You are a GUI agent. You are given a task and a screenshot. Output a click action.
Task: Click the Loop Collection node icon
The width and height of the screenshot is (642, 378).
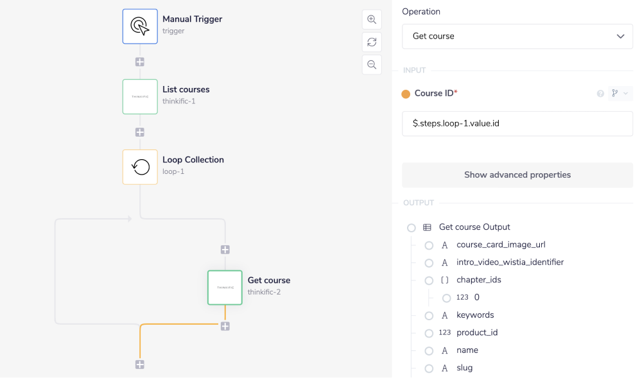point(140,167)
